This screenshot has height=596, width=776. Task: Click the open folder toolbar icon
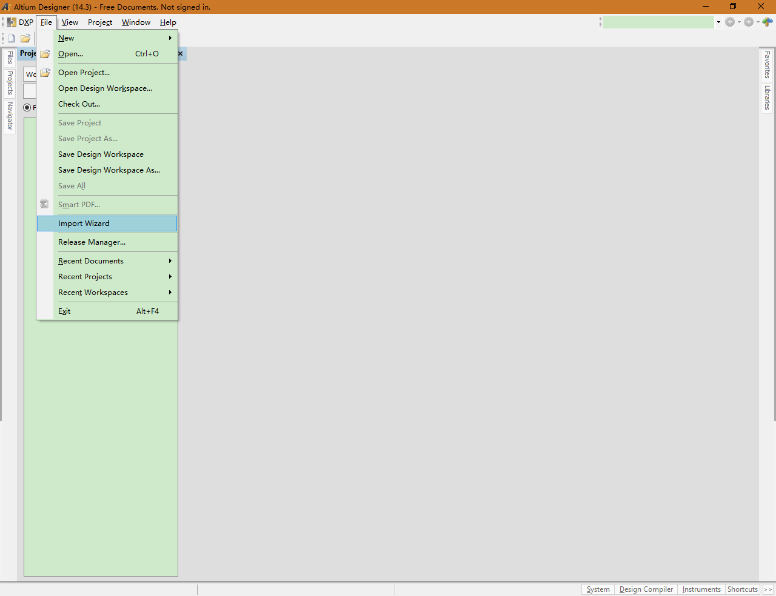[x=25, y=38]
